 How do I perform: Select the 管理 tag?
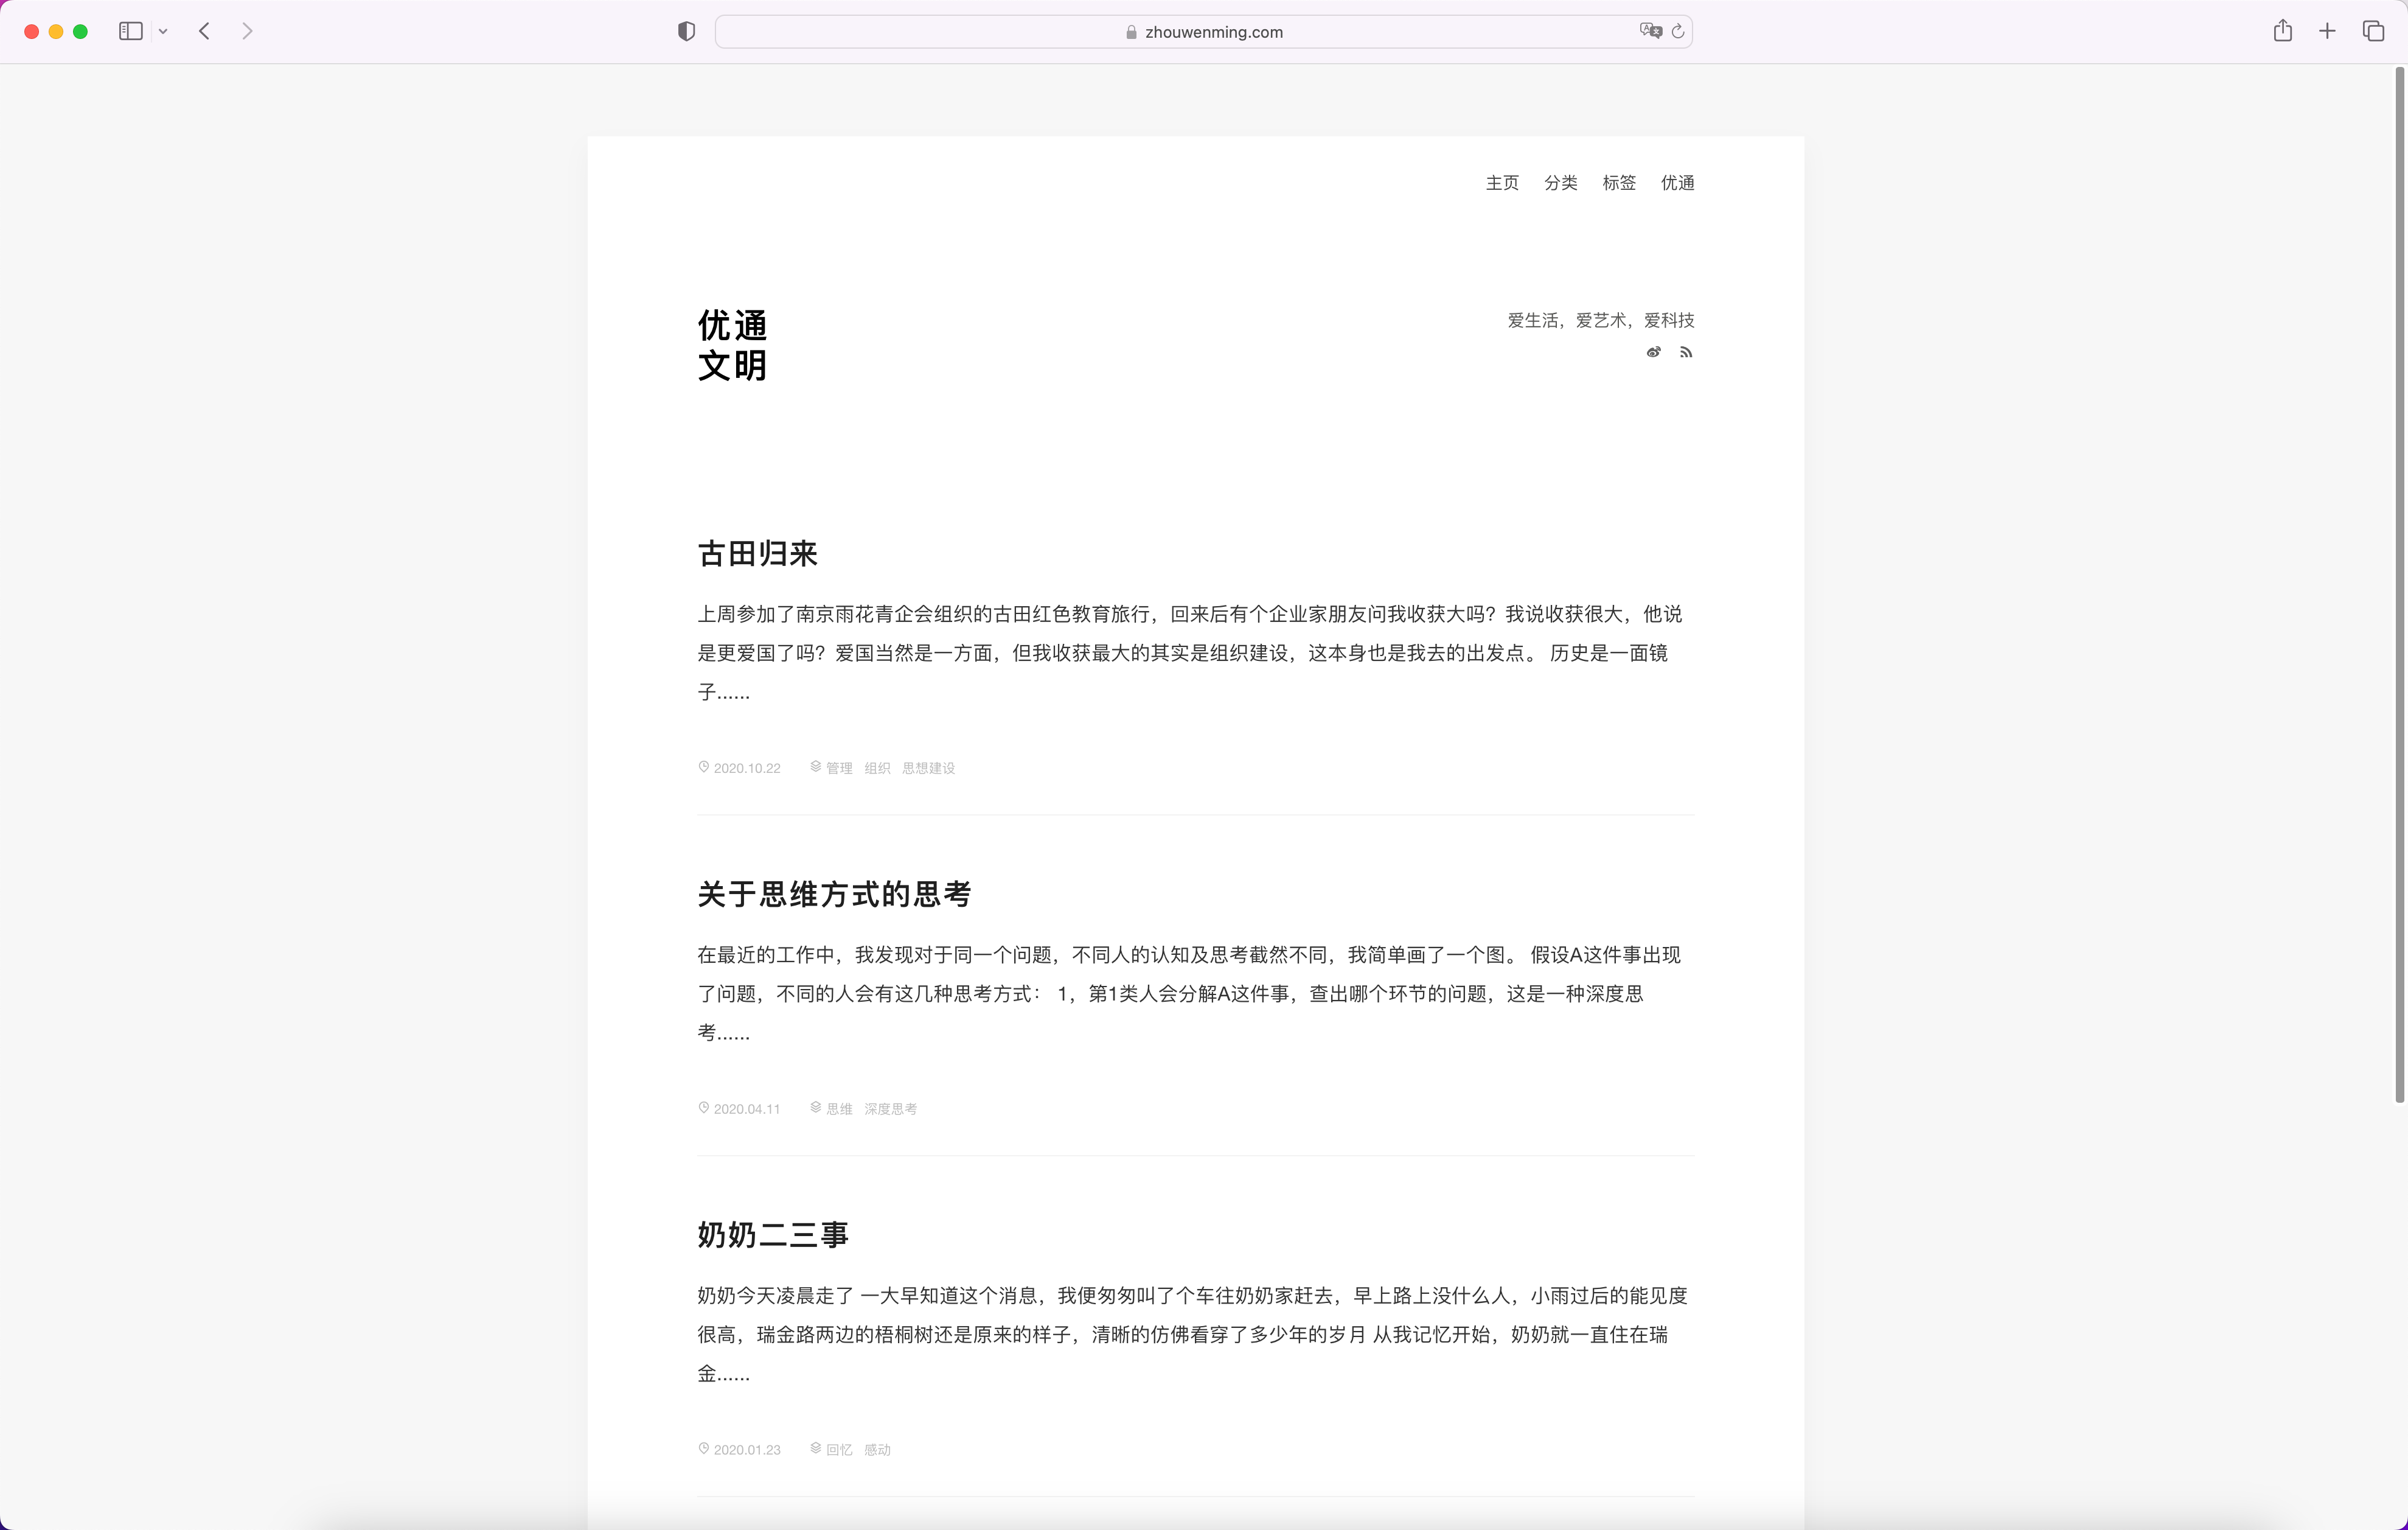point(839,767)
